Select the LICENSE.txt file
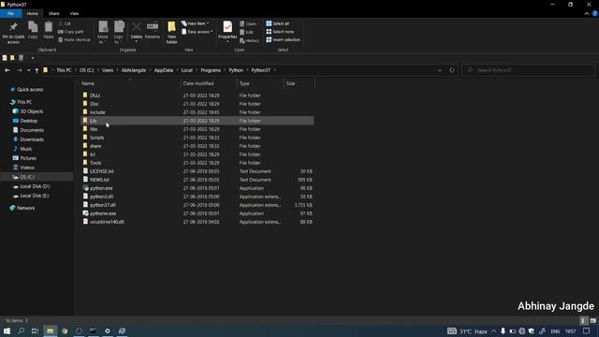The width and height of the screenshot is (599, 337). coord(197,171)
